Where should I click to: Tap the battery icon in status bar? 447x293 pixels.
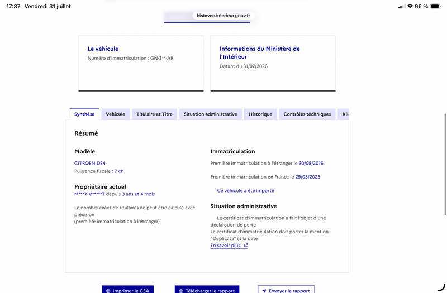point(436,6)
